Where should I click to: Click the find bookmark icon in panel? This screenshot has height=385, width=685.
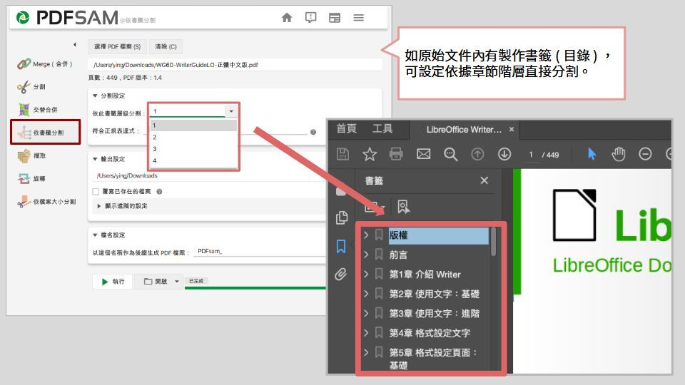click(403, 207)
